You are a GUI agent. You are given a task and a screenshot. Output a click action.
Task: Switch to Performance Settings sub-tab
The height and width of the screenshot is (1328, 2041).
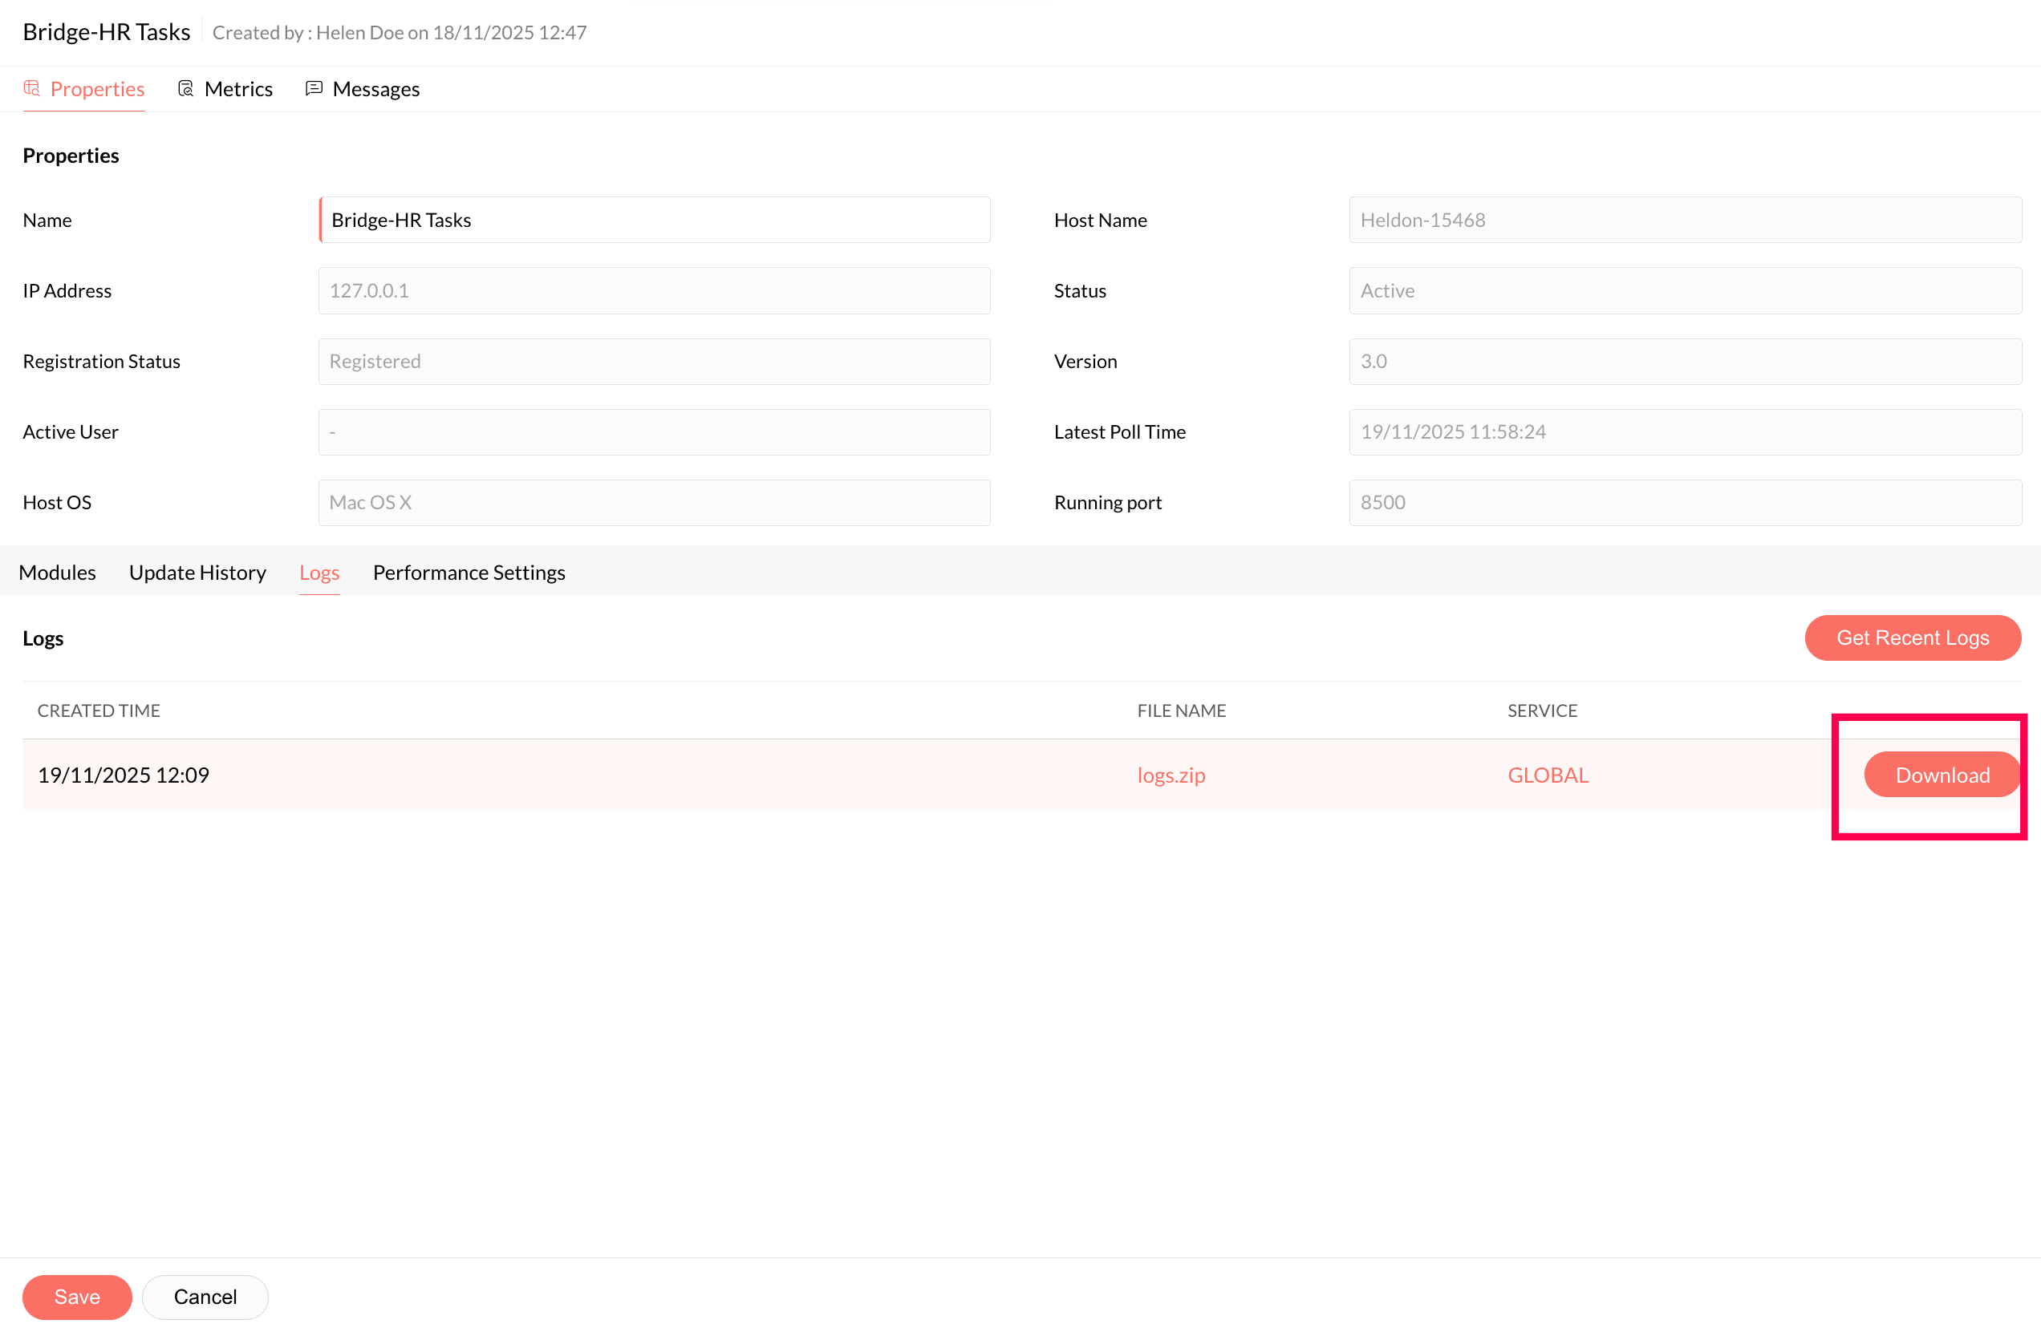pyautogui.click(x=469, y=573)
